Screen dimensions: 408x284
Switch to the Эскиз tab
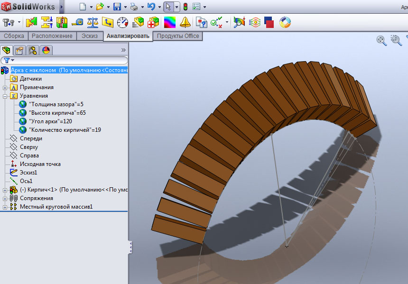[90, 36]
